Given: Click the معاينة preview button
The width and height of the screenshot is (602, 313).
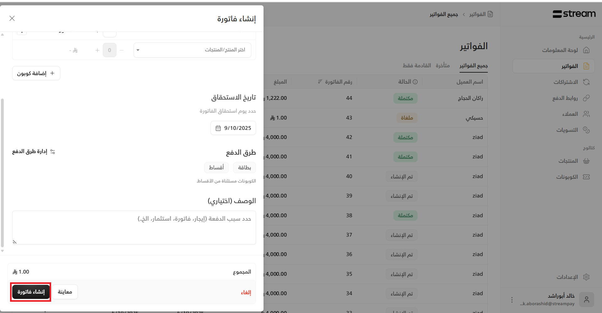Looking at the screenshot, I should (65, 292).
